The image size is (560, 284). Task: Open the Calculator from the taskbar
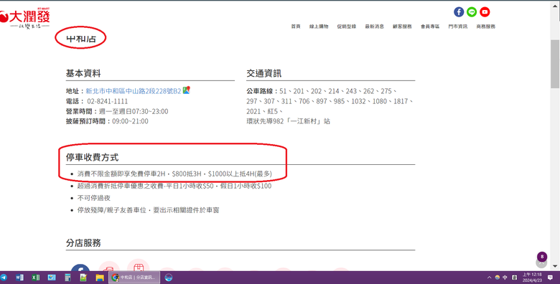(x=67, y=278)
